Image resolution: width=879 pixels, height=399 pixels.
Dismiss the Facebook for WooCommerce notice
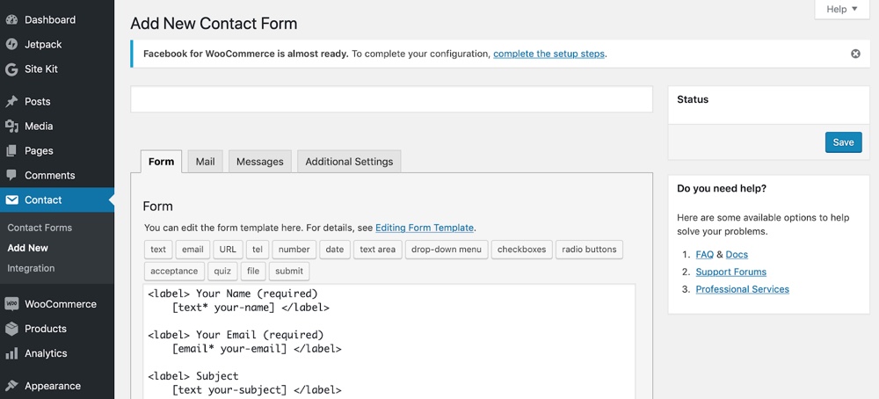click(855, 54)
